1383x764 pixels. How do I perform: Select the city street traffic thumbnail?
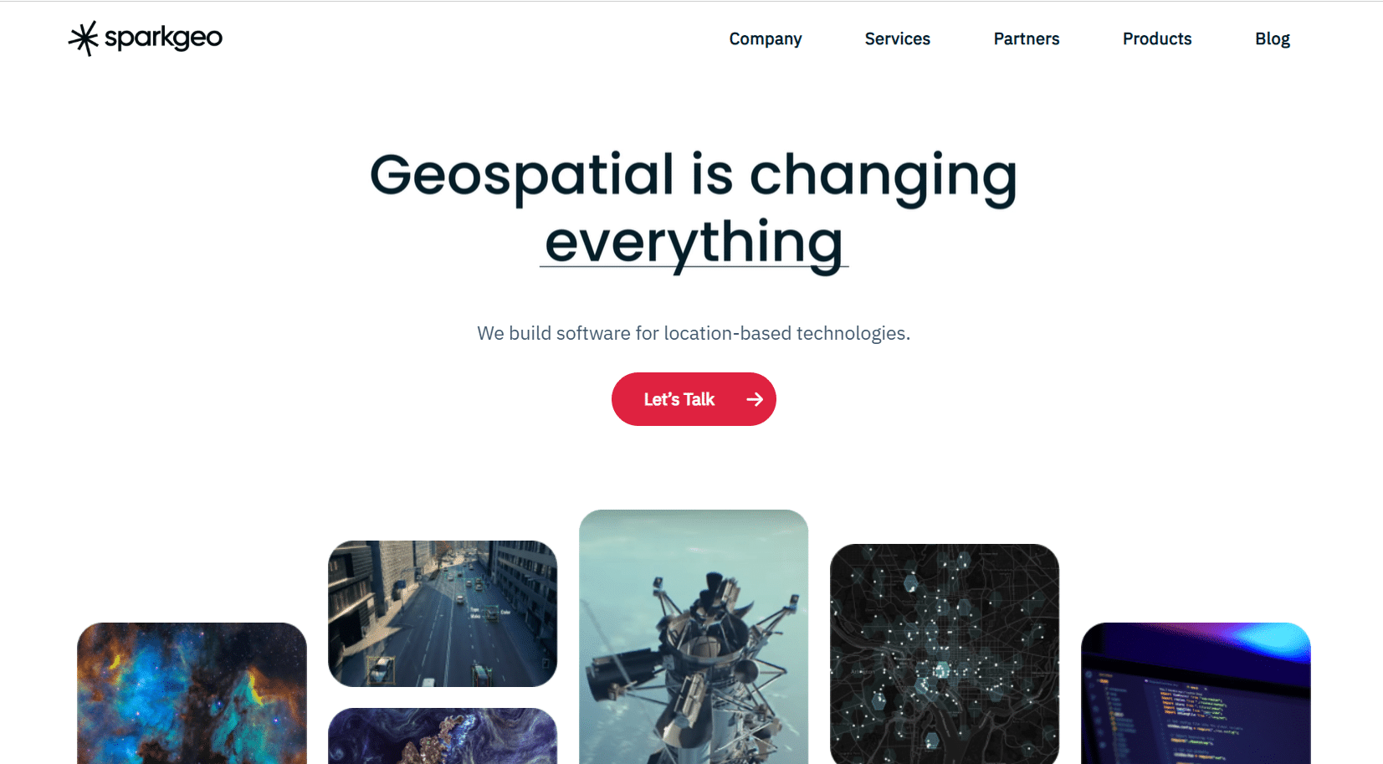point(443,613)
